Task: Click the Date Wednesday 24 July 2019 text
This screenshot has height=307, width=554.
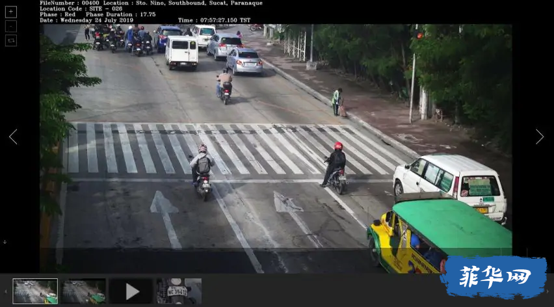Action: (90, 20)
